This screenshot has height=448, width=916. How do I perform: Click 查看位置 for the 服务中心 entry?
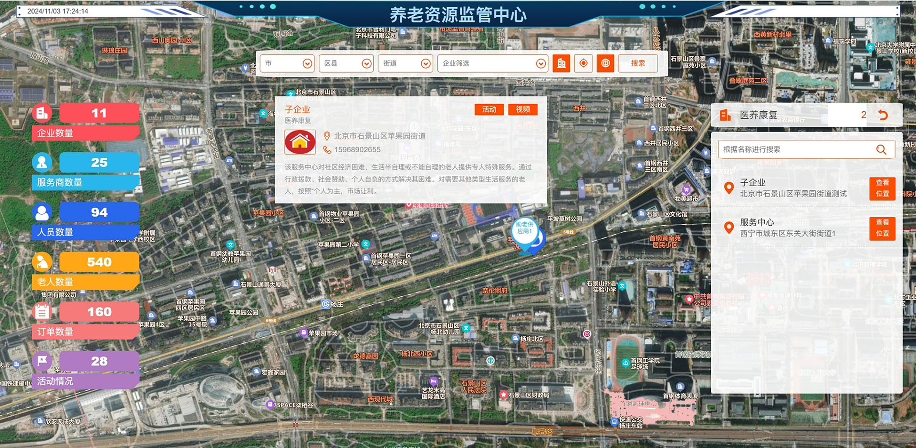click(x=882, y=228)
